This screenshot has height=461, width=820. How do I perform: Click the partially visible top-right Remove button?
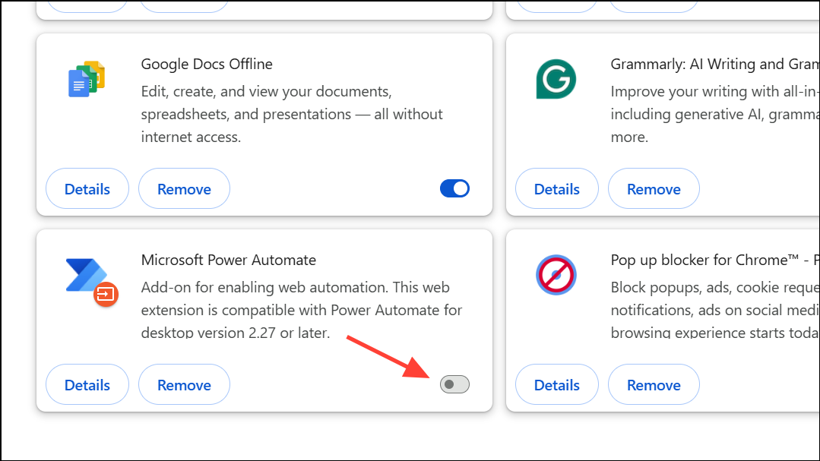click(x=654, y=4)
